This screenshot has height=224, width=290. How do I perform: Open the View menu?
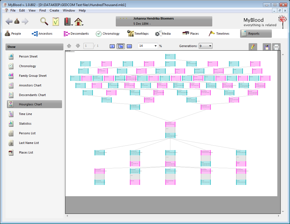32,10
